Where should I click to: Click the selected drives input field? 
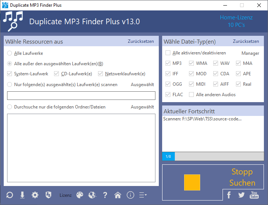pyautogui.click(x=81, y=95)
